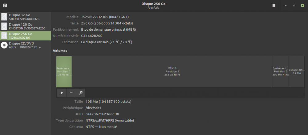Select Partition 3 of 559 Mo NTFS
Viewport: 308px width, 135px height.
click(x=280, y=71)
